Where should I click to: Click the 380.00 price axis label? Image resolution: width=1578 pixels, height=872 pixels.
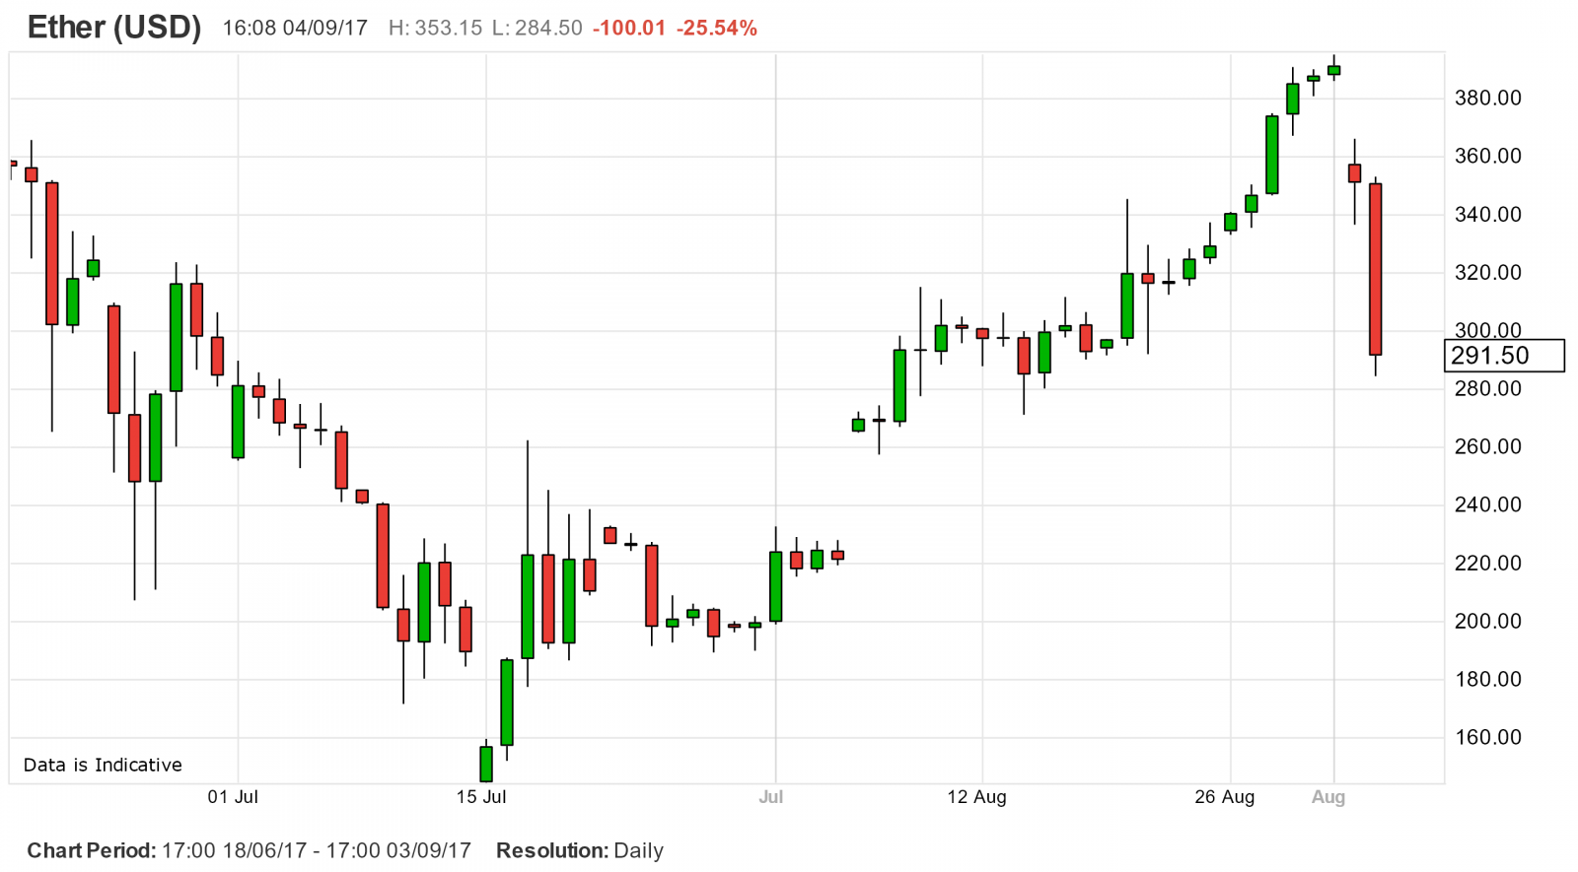[1487, 98]
